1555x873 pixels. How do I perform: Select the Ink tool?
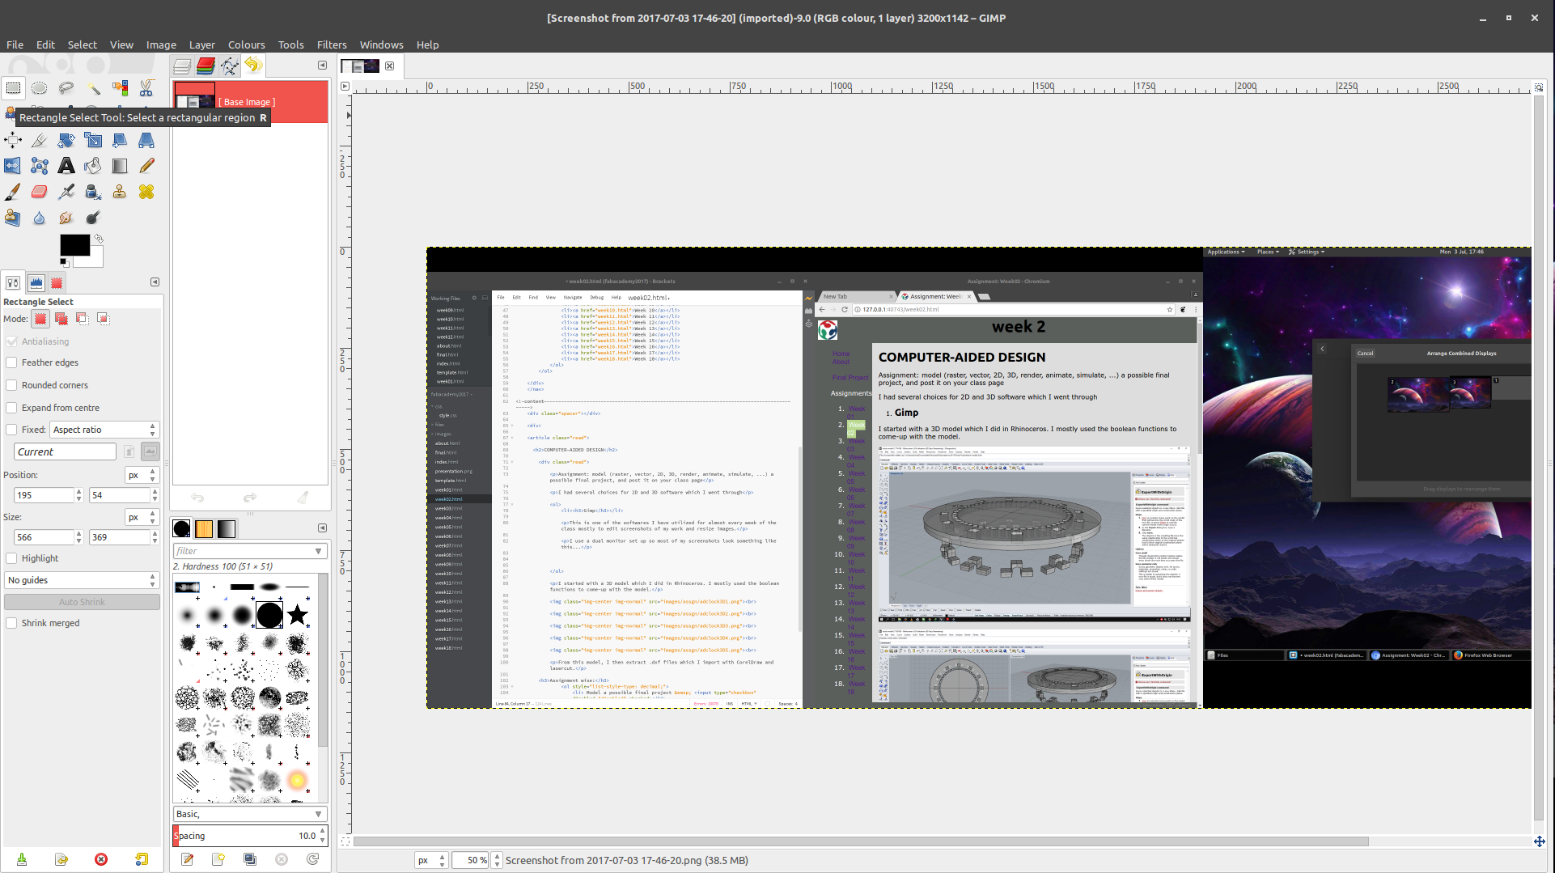pos(93,192)
